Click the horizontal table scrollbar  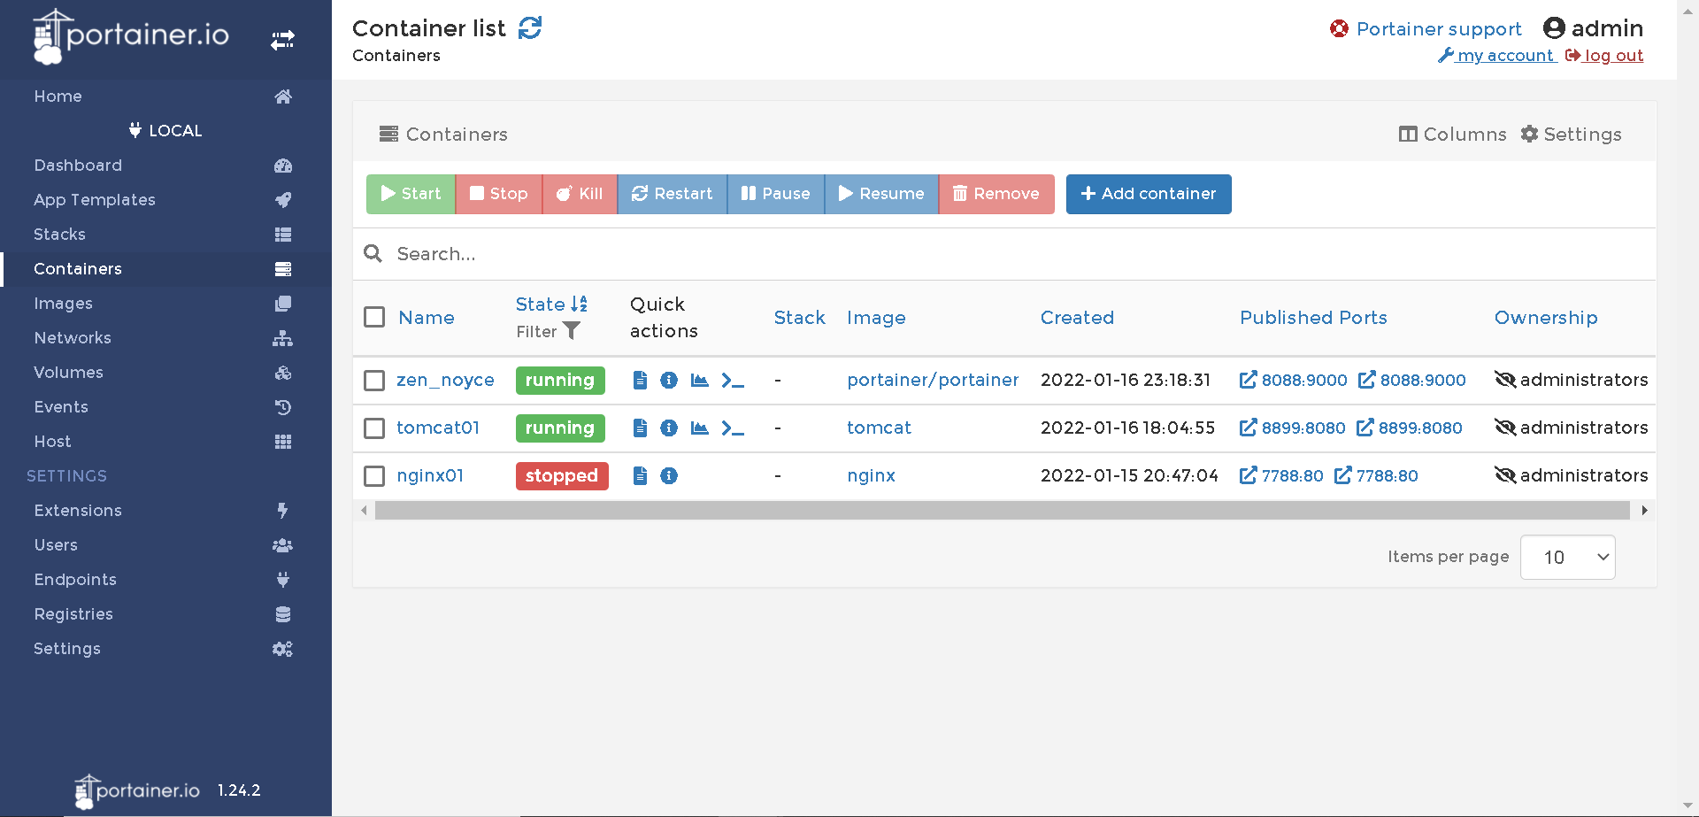1002,511
